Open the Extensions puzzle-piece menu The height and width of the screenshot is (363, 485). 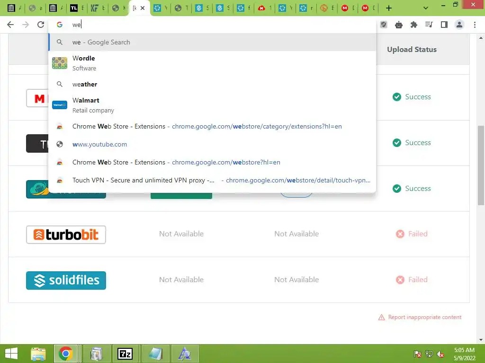pos(413,25)
